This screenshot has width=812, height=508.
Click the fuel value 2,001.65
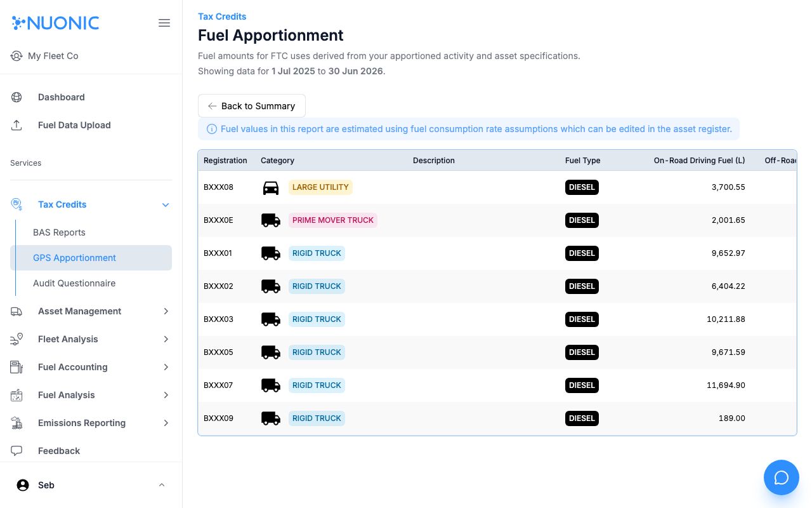point(728,220)
